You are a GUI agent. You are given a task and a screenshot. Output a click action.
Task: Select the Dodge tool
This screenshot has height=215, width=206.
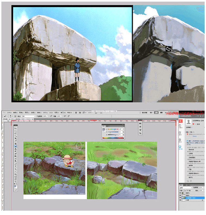click(x=16, y=161)
